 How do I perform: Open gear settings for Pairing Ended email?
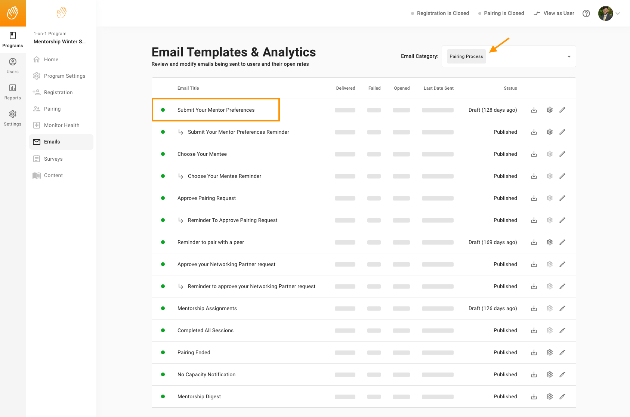click(x=549, y=352)
